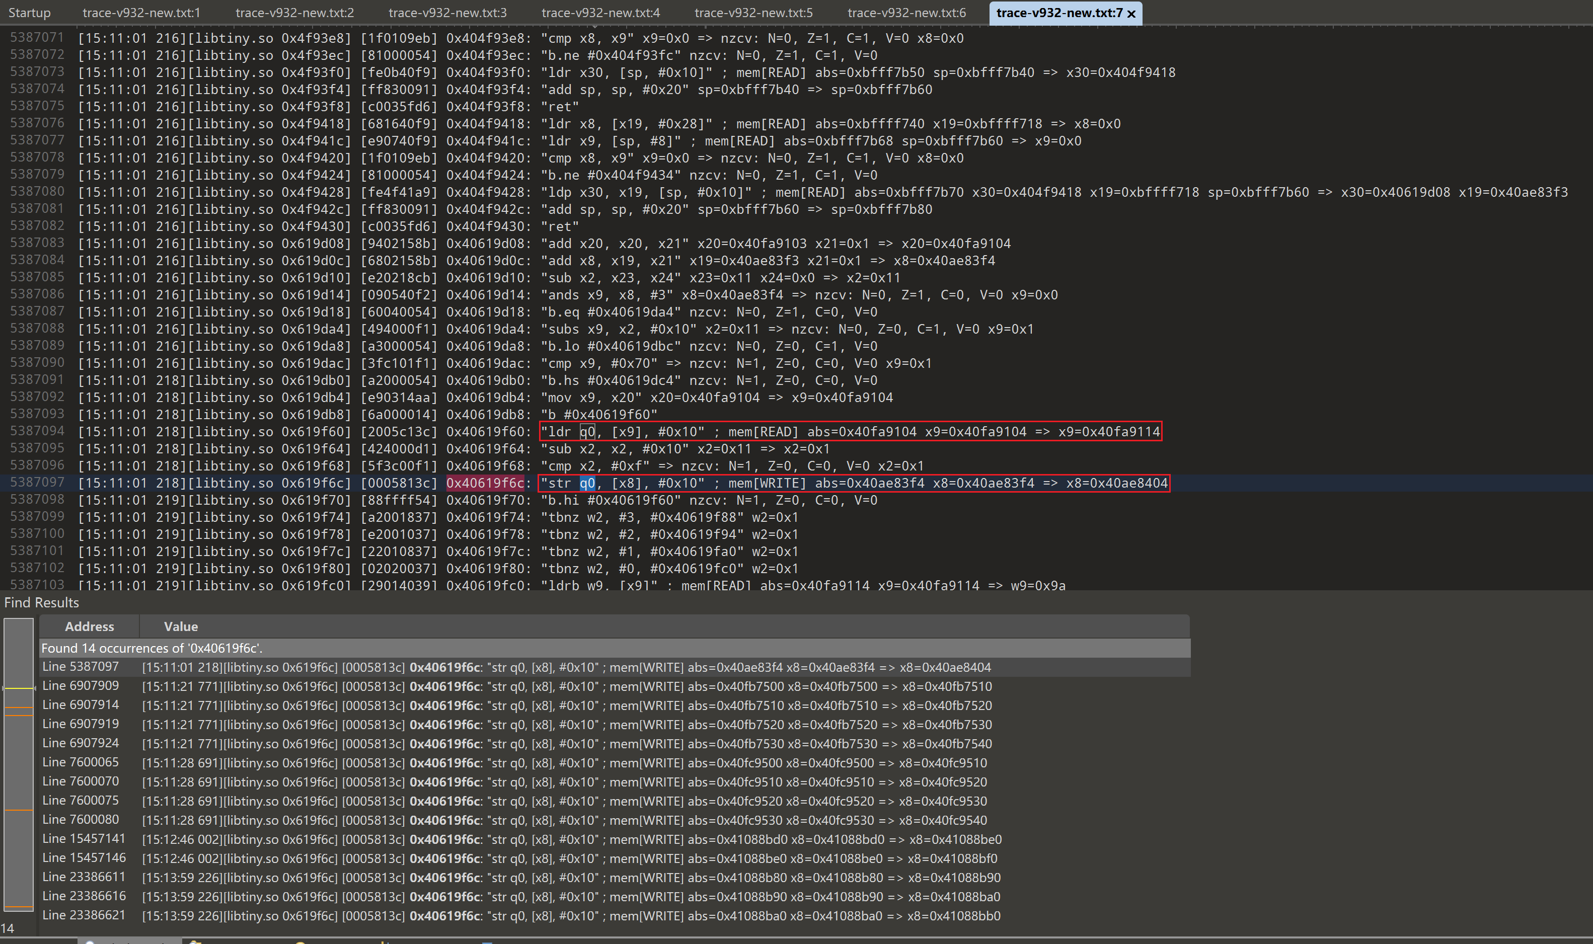1593x944 pixels.
Task: Select the 'Found 14 occurrences' summary row
Action: [x=615, y=648]
